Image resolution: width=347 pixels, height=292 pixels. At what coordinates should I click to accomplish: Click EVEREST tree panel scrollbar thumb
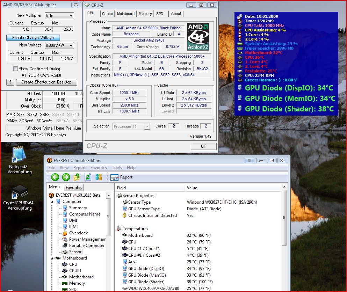click(x=108, y=217)
